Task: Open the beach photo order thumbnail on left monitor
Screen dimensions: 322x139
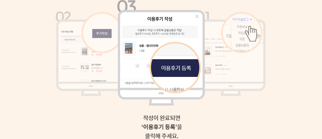Action: [x=85, y=51]
